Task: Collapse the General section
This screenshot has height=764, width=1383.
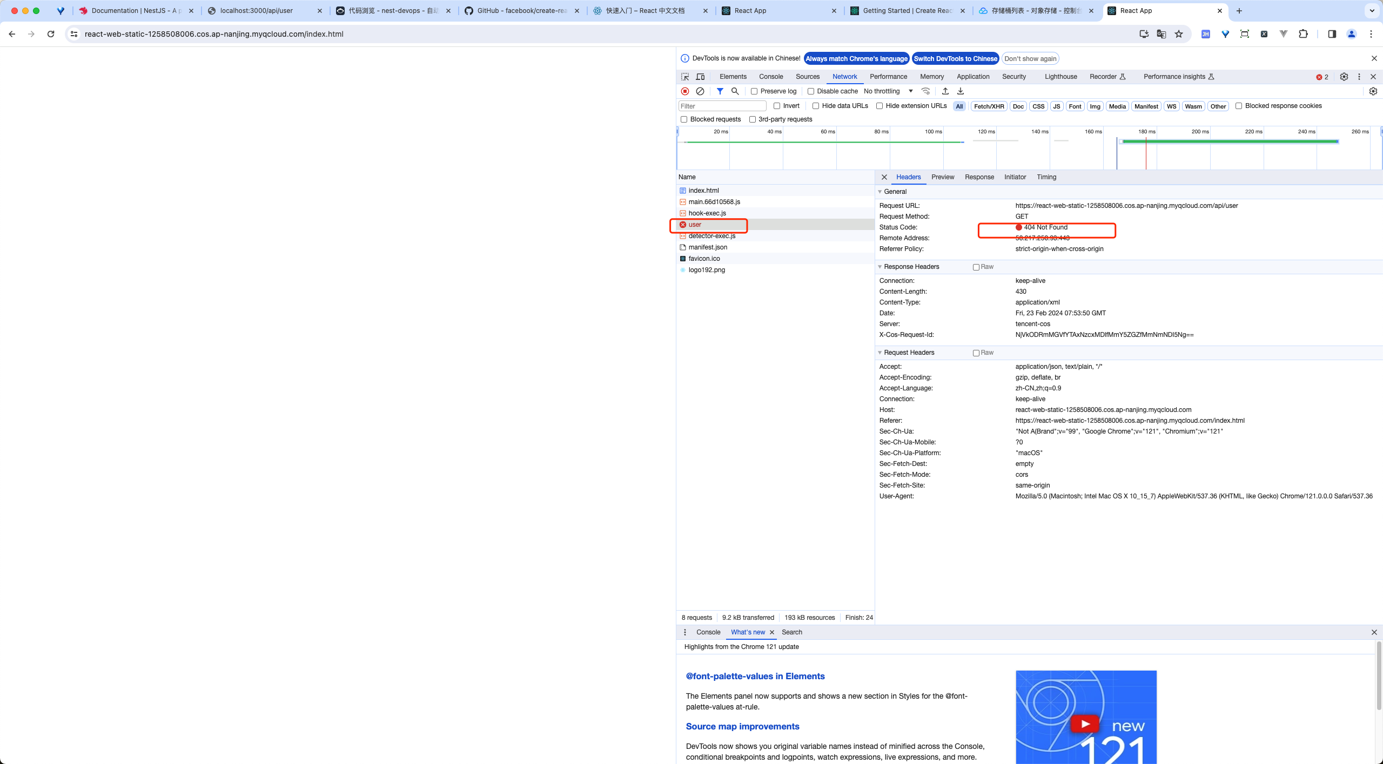Action: tap(880, 192)
